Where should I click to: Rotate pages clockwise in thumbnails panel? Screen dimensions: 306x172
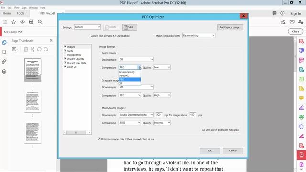point(46,49)
